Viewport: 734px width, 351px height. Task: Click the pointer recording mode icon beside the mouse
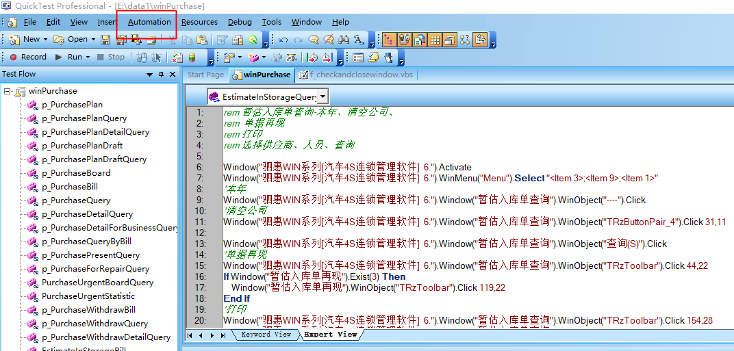click(x=156, y=57)
